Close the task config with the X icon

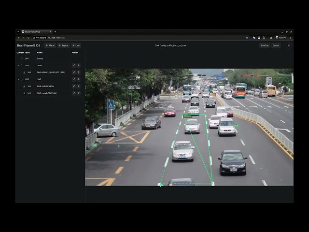coord(289,45)
